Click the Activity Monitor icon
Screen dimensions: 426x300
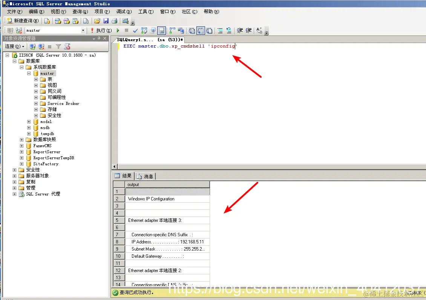125,21
